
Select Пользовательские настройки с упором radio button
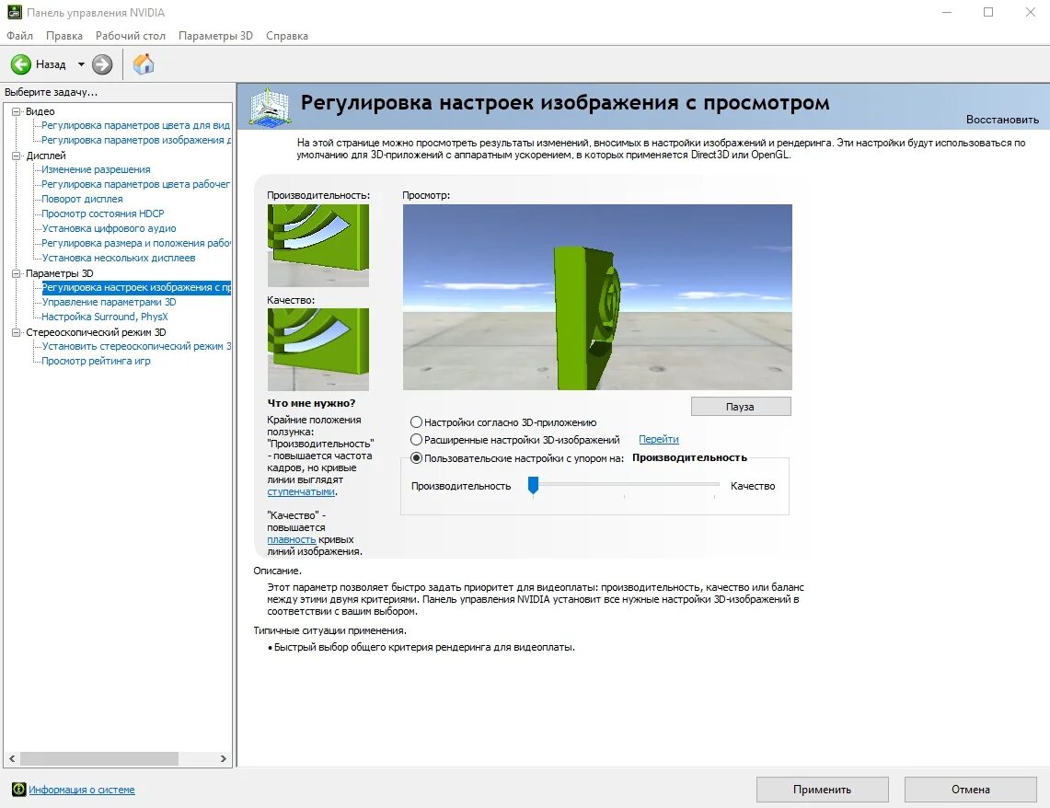pos(417,458)
